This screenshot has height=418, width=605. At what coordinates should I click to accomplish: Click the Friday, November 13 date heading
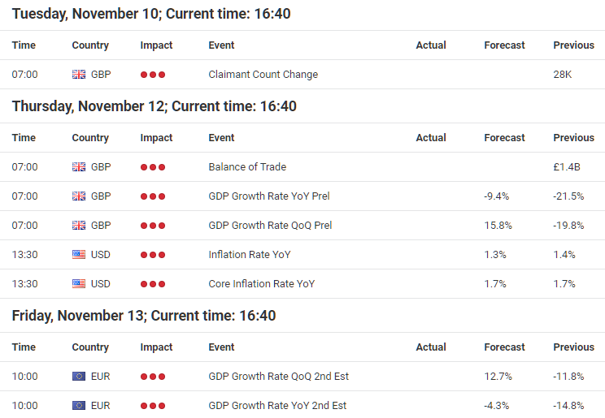tap(144, 316)
